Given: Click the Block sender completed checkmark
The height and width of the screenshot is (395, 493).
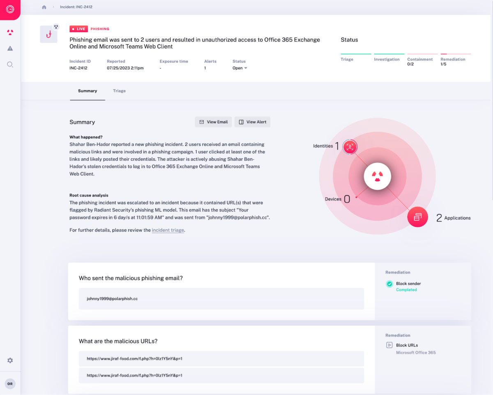Looking at the screenshot, I should (389, 284).
